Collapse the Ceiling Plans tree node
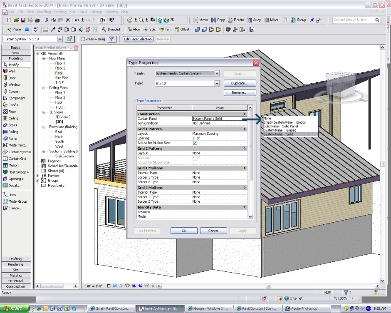The height and width of the screenshot is (313, 391). click(44, 88)
